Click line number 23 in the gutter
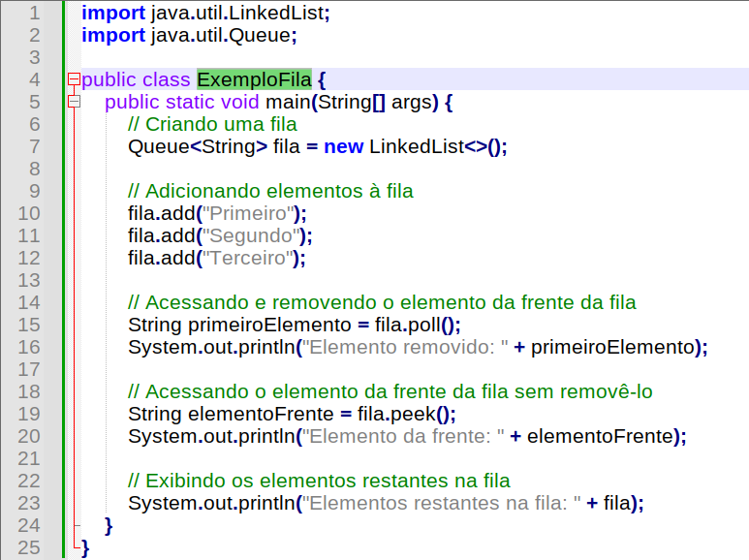 29,503
